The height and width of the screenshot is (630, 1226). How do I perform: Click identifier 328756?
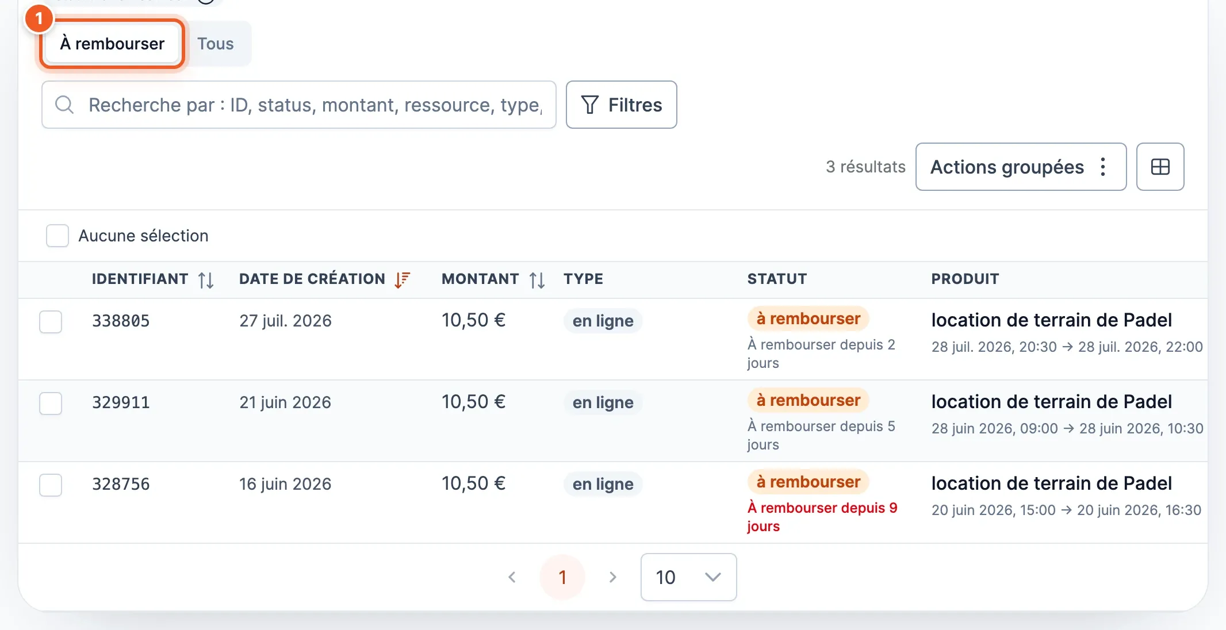pyautogui.click(x=121, y=484)
